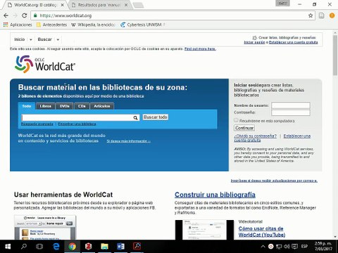Click the Nombre de usuario field
Image resolution: width=338 pixels, height=253 pixels.
click(x=291, y=105)
